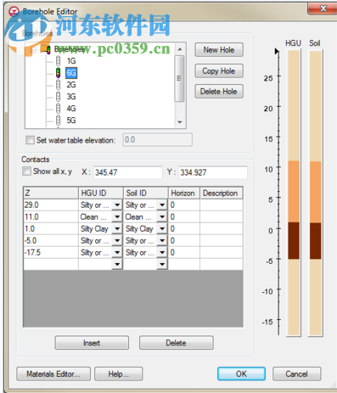Click the Z cell with value 1.0
Viewport: 337px width, 393px height.
pyautogui.click(x=51, y=228)
